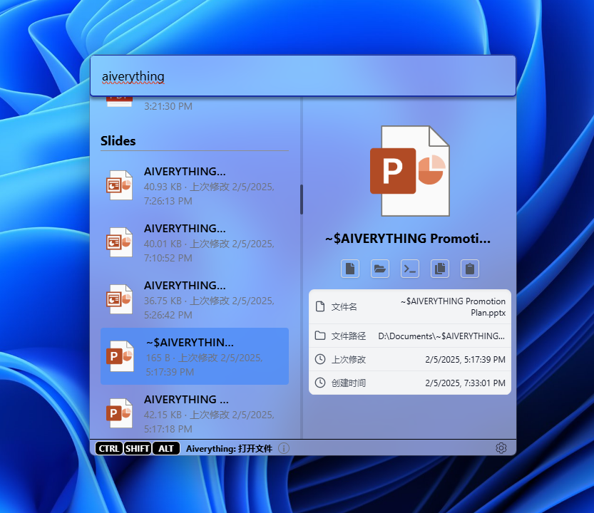Click PowerPoint icon of 5:17:18 PM result
Image resolution: width=594 pixels, height=513 pixels.
[x=120, y=413]
